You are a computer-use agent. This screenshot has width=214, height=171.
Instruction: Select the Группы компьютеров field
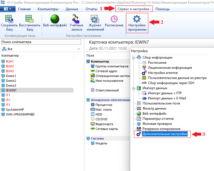point(112,66)
